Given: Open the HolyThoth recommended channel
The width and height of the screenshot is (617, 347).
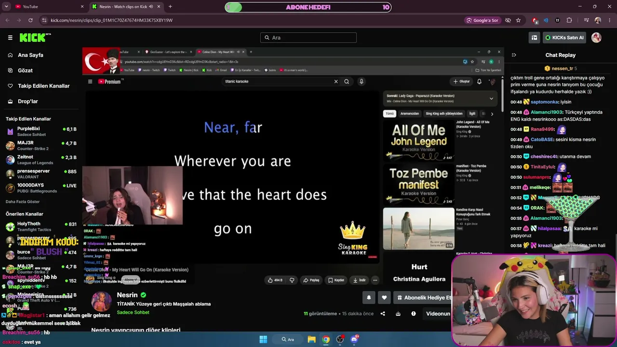Looking at the screenshot, I should click(41, 227).
